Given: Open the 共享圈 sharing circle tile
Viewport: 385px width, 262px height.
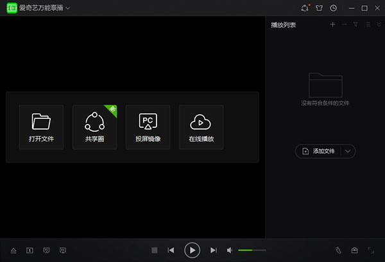Looking at the screenshot, I should pos(94,127).
